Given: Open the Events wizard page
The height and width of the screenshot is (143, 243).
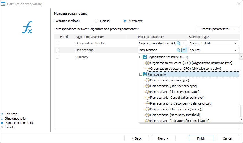Looking at the screenshot, I should (10, 127).
